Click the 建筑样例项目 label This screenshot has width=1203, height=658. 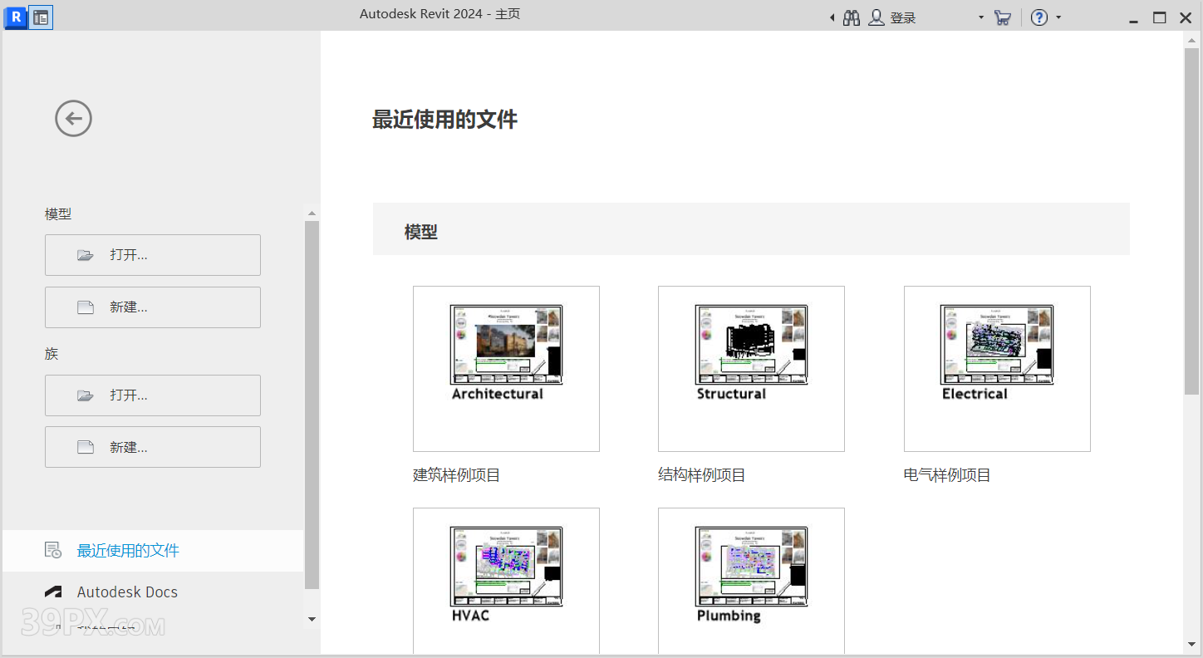pos(457,475)
